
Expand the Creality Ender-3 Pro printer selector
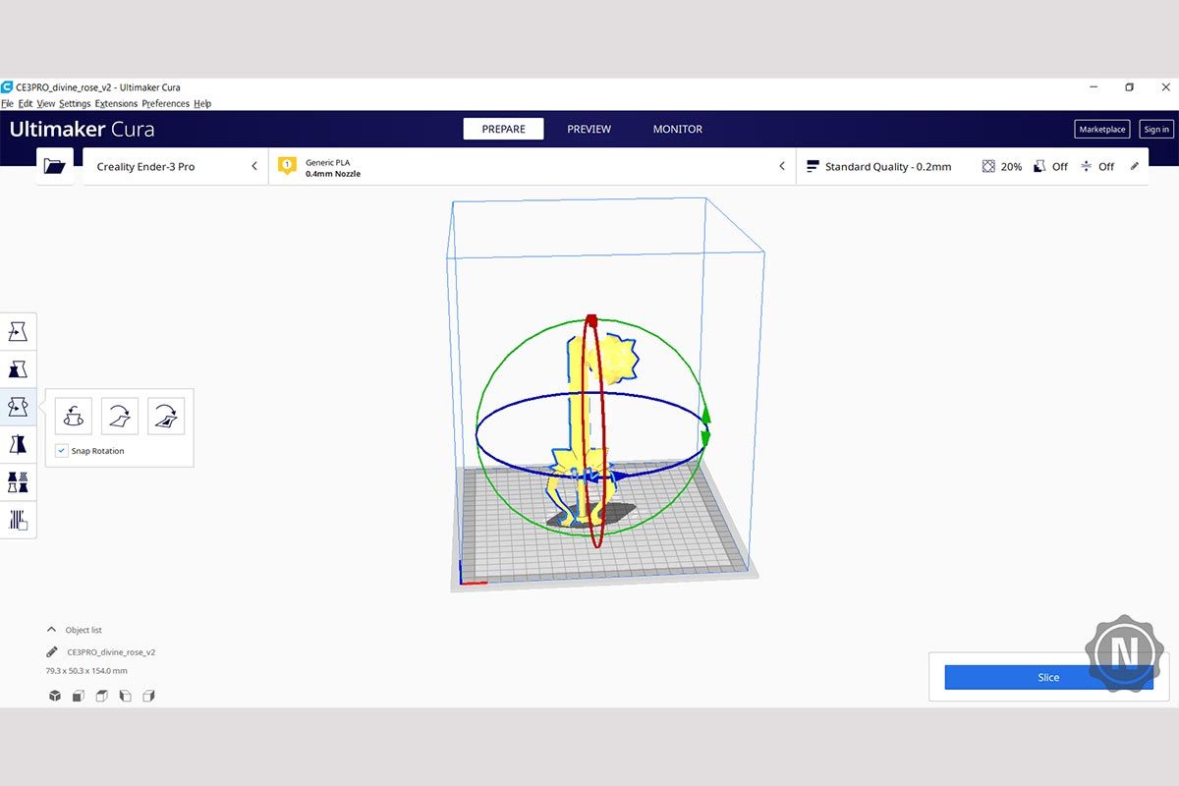tap(176, 166)
